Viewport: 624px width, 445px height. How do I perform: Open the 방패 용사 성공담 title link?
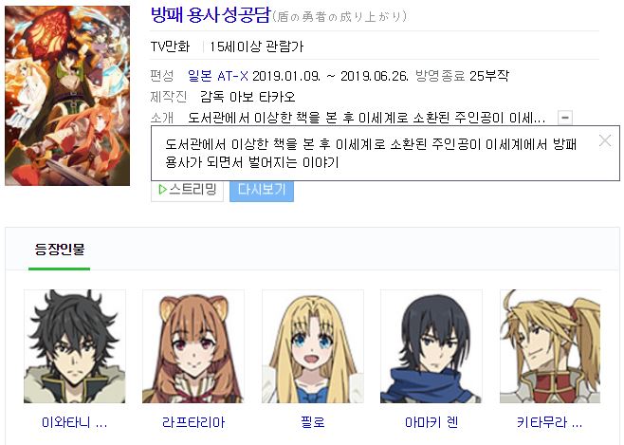pos(211,15)
